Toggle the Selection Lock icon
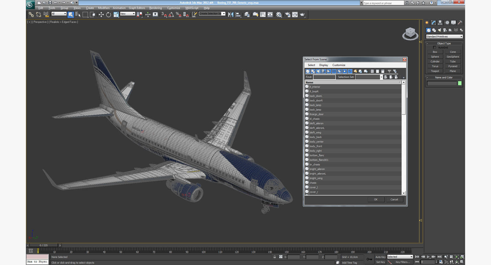 click(x=275, y=257)
